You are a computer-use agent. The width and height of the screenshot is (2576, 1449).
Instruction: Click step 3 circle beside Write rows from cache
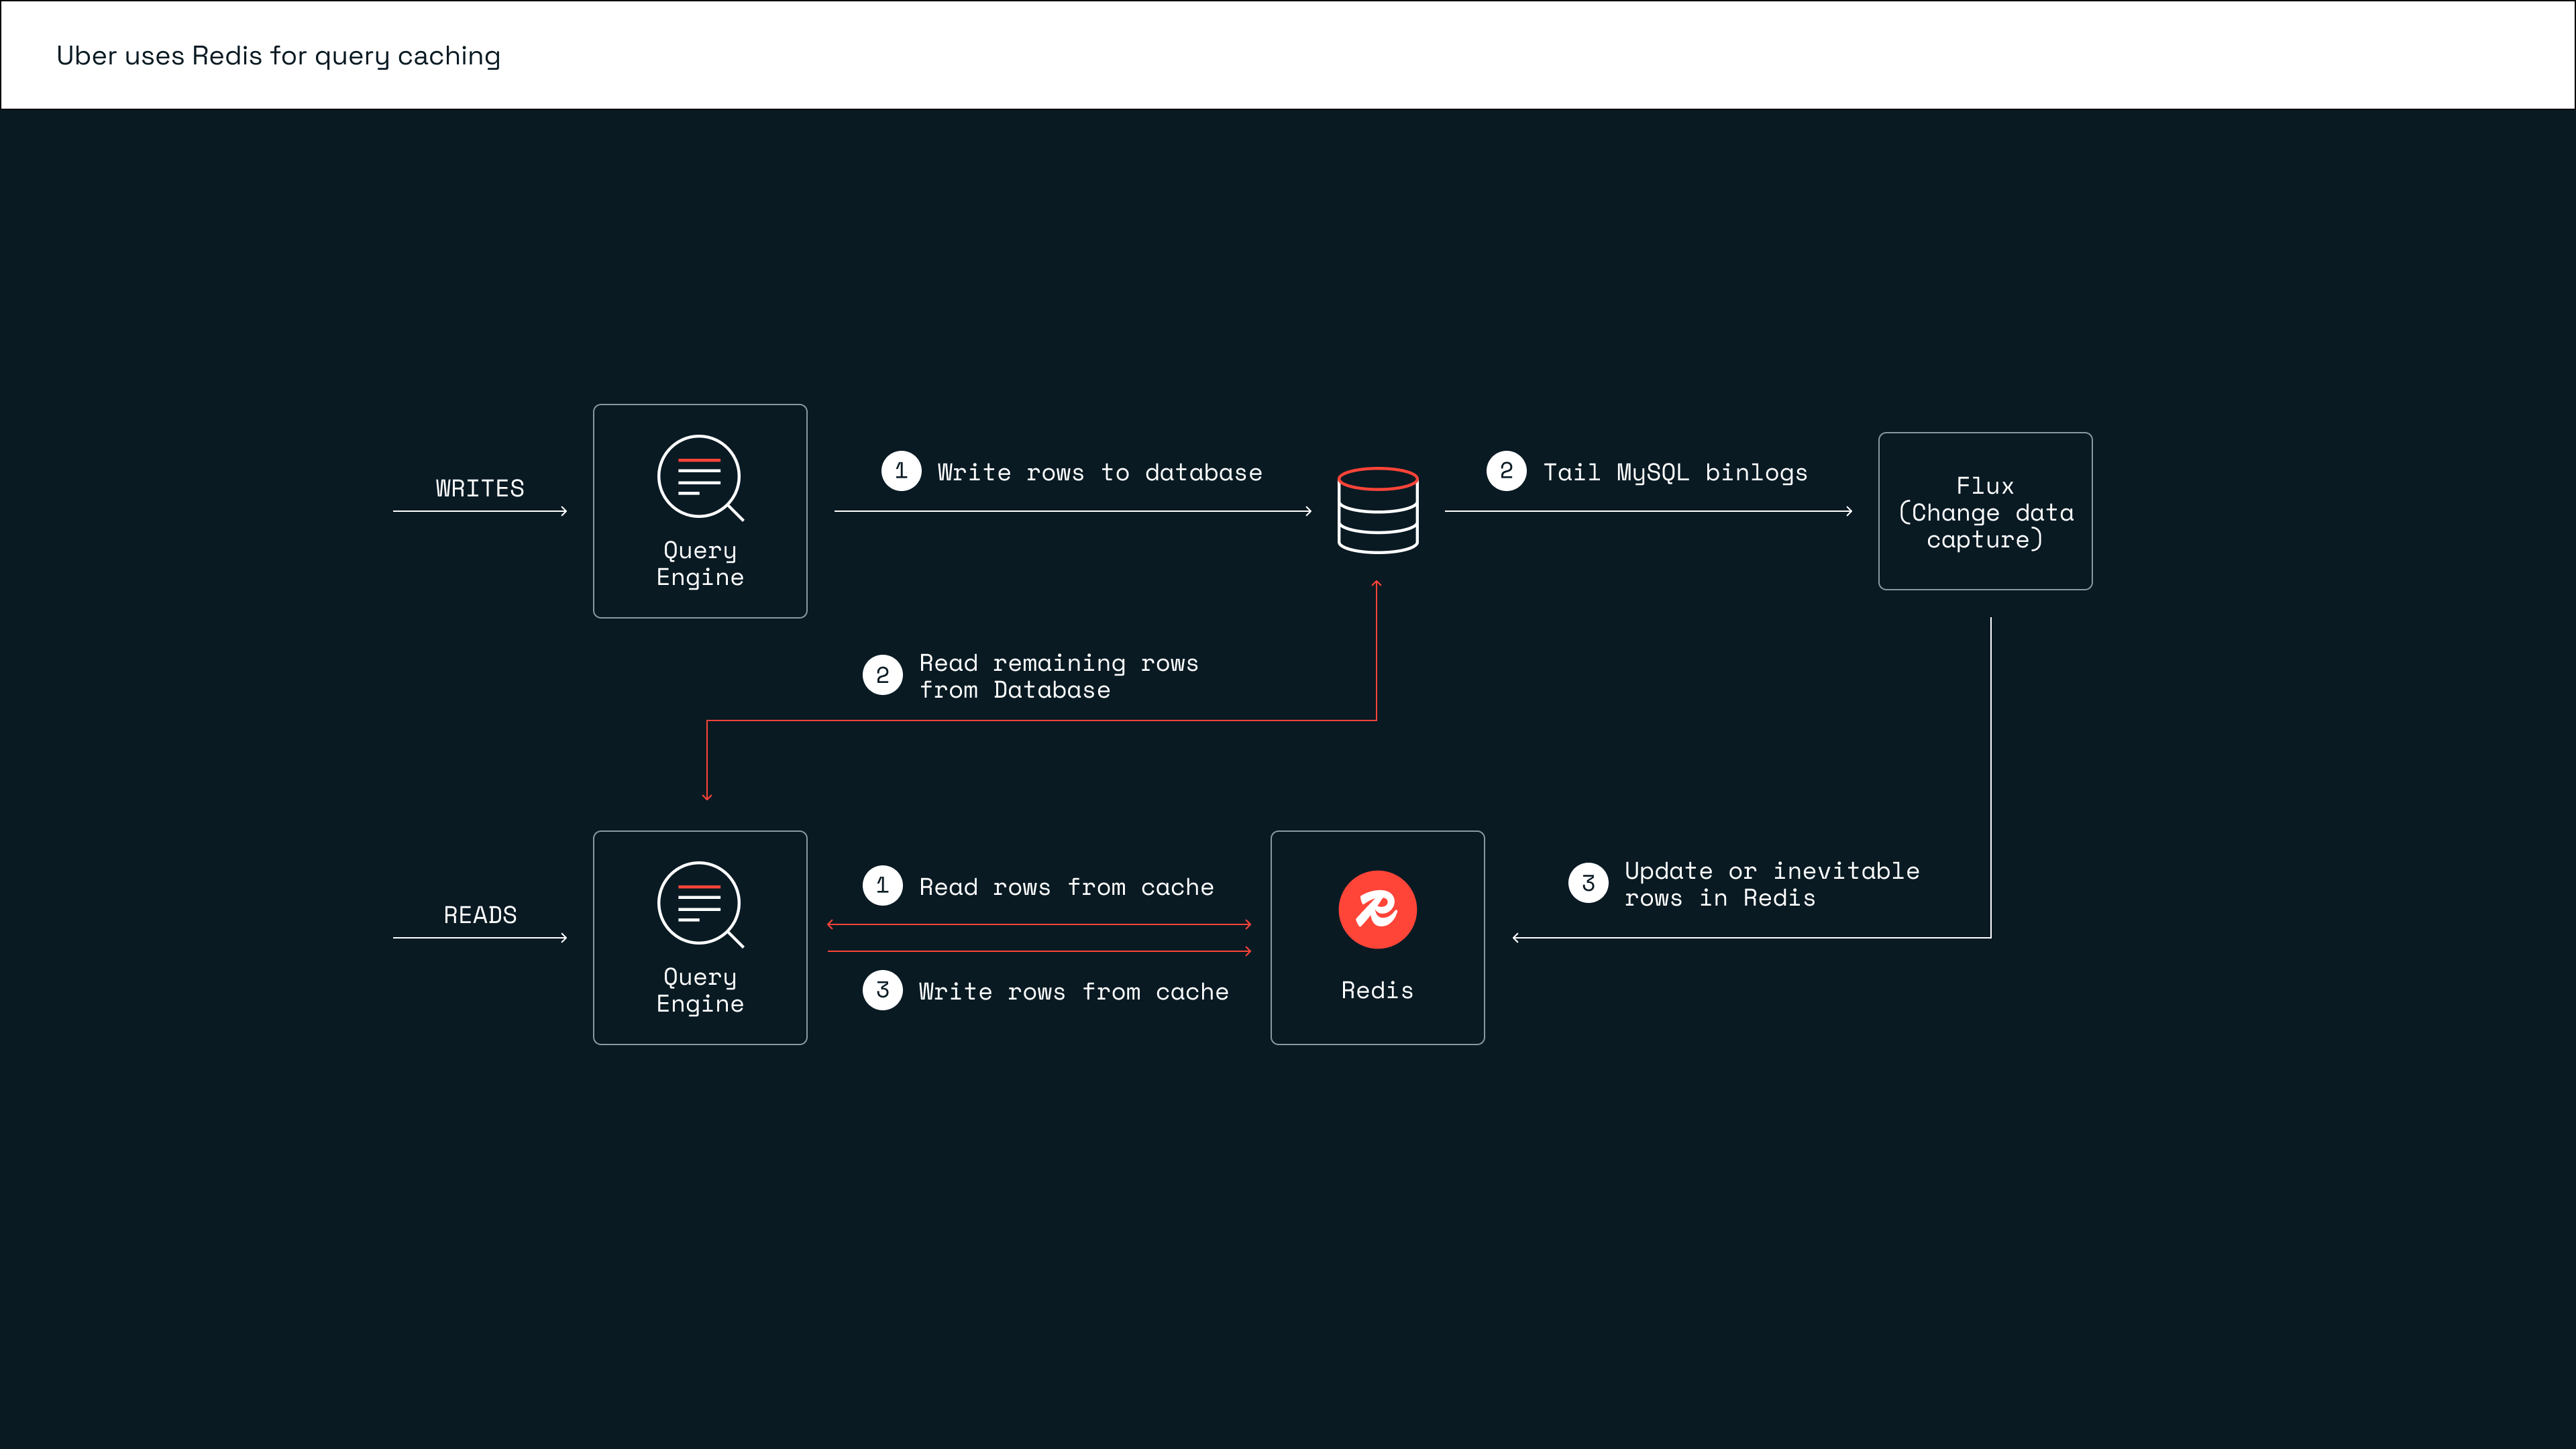click(x=882, y=990)
